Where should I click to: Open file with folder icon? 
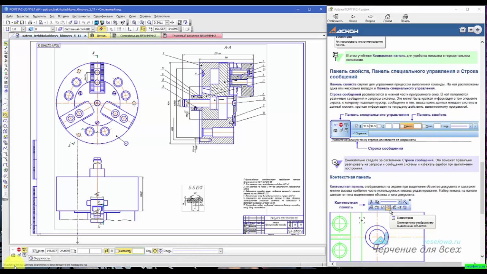point(16,22)
